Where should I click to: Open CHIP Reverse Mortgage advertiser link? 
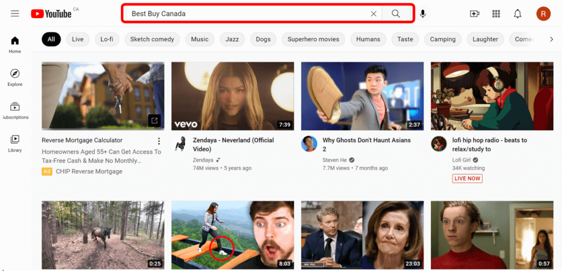click(x=89, y=171)
